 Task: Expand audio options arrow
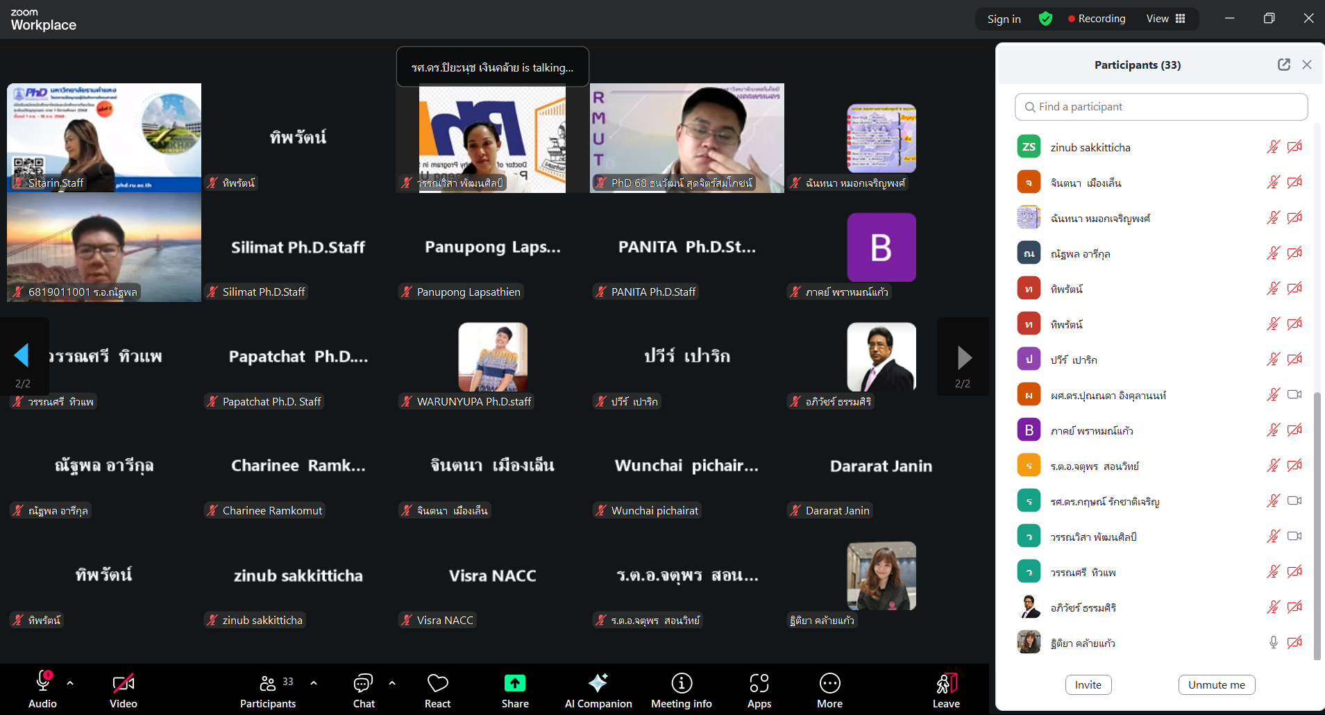(x=70, y=683)
